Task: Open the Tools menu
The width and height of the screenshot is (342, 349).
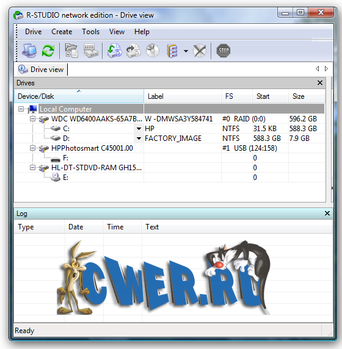Action: click(90, 32)
